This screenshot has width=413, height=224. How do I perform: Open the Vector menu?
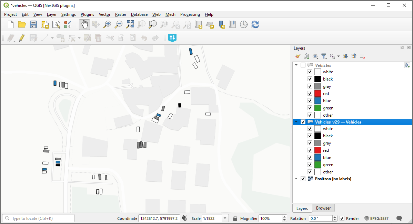(104, 14)
